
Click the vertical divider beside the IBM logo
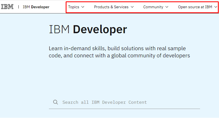coord(19,7)
